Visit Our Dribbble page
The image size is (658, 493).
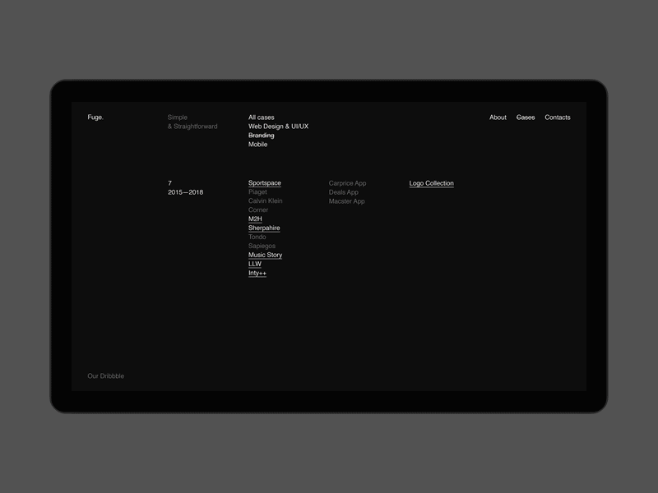click(x=105, y=376)
